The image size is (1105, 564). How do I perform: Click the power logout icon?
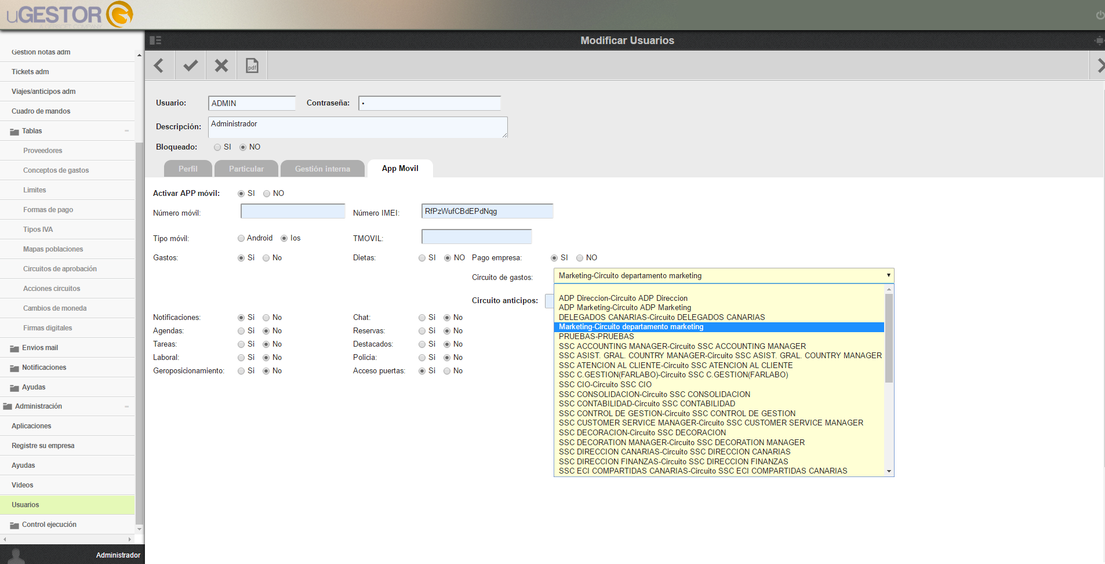(x=1100, y=15)
